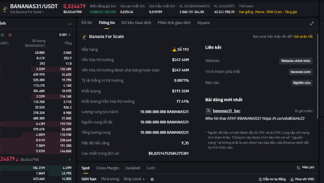Click the Đầu tư tự động robot icon

(260, 179)
